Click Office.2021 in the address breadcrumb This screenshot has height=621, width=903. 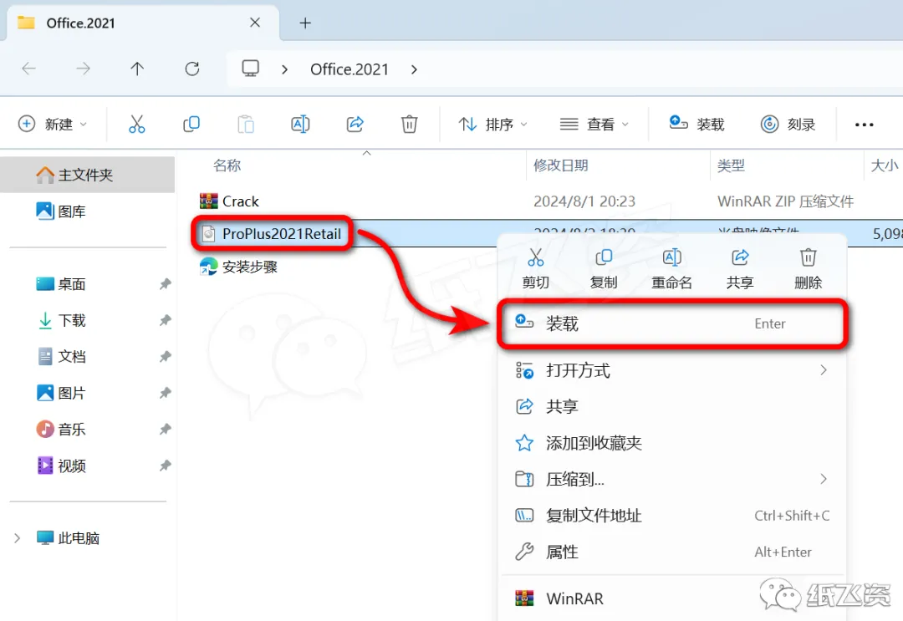(349, 69)
